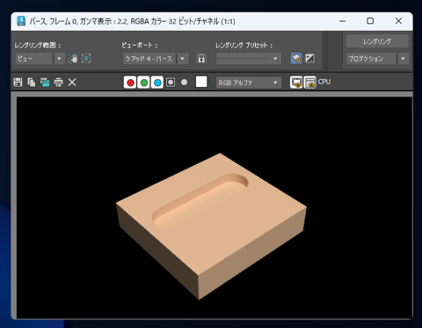This screenshot has width=422, height=328.
Task: Toggle the lock to viewport icon
Action: tap(201, 59)
